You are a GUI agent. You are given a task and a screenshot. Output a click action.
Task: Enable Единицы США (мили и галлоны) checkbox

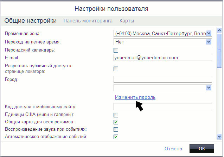tap(116, 115)
